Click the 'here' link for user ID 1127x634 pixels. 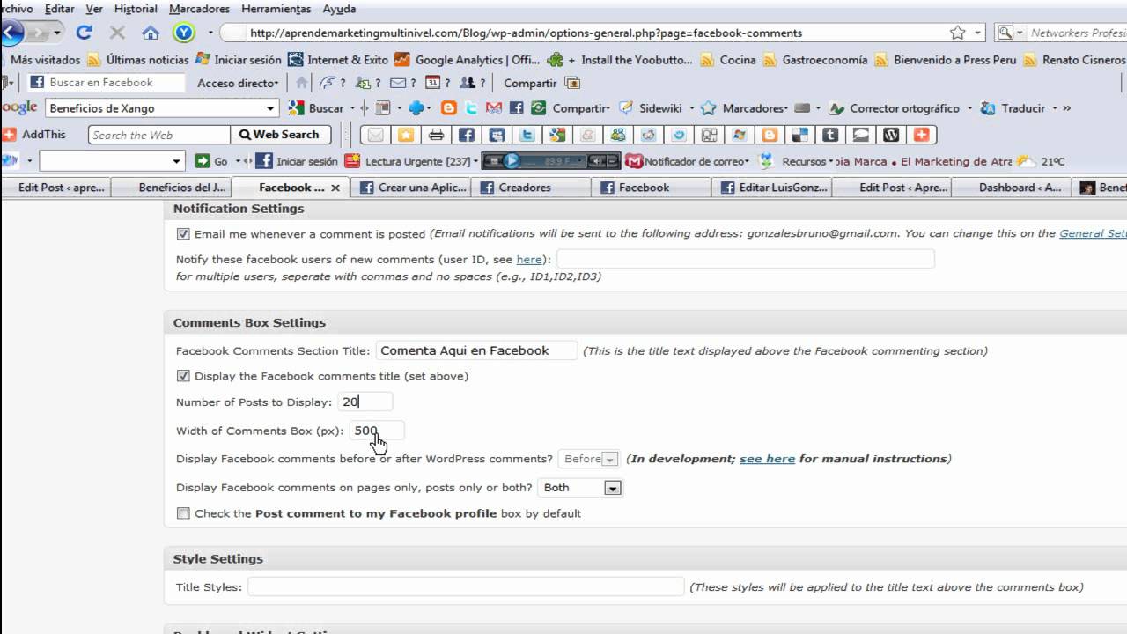click(x=528, y=260)
